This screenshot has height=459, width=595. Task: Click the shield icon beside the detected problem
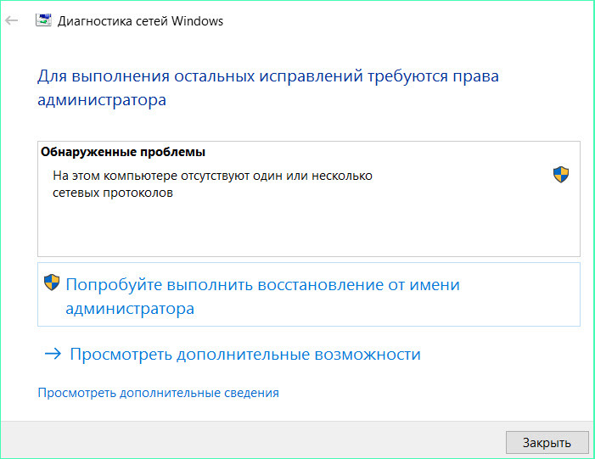pos(560,175)
